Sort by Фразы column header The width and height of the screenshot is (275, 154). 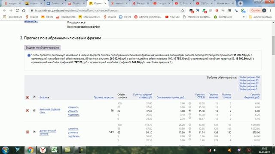point(44,97)
